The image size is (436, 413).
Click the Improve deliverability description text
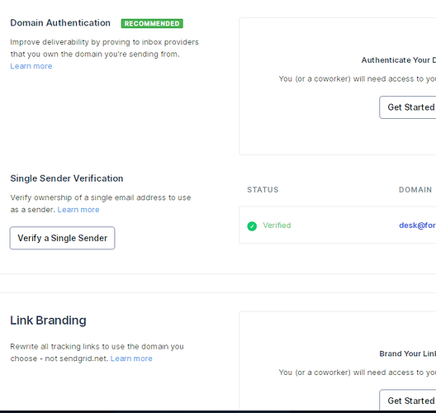tap(104, 48)
